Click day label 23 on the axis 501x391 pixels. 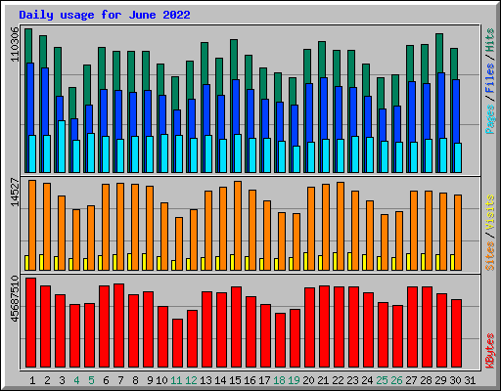pos(352,380)
